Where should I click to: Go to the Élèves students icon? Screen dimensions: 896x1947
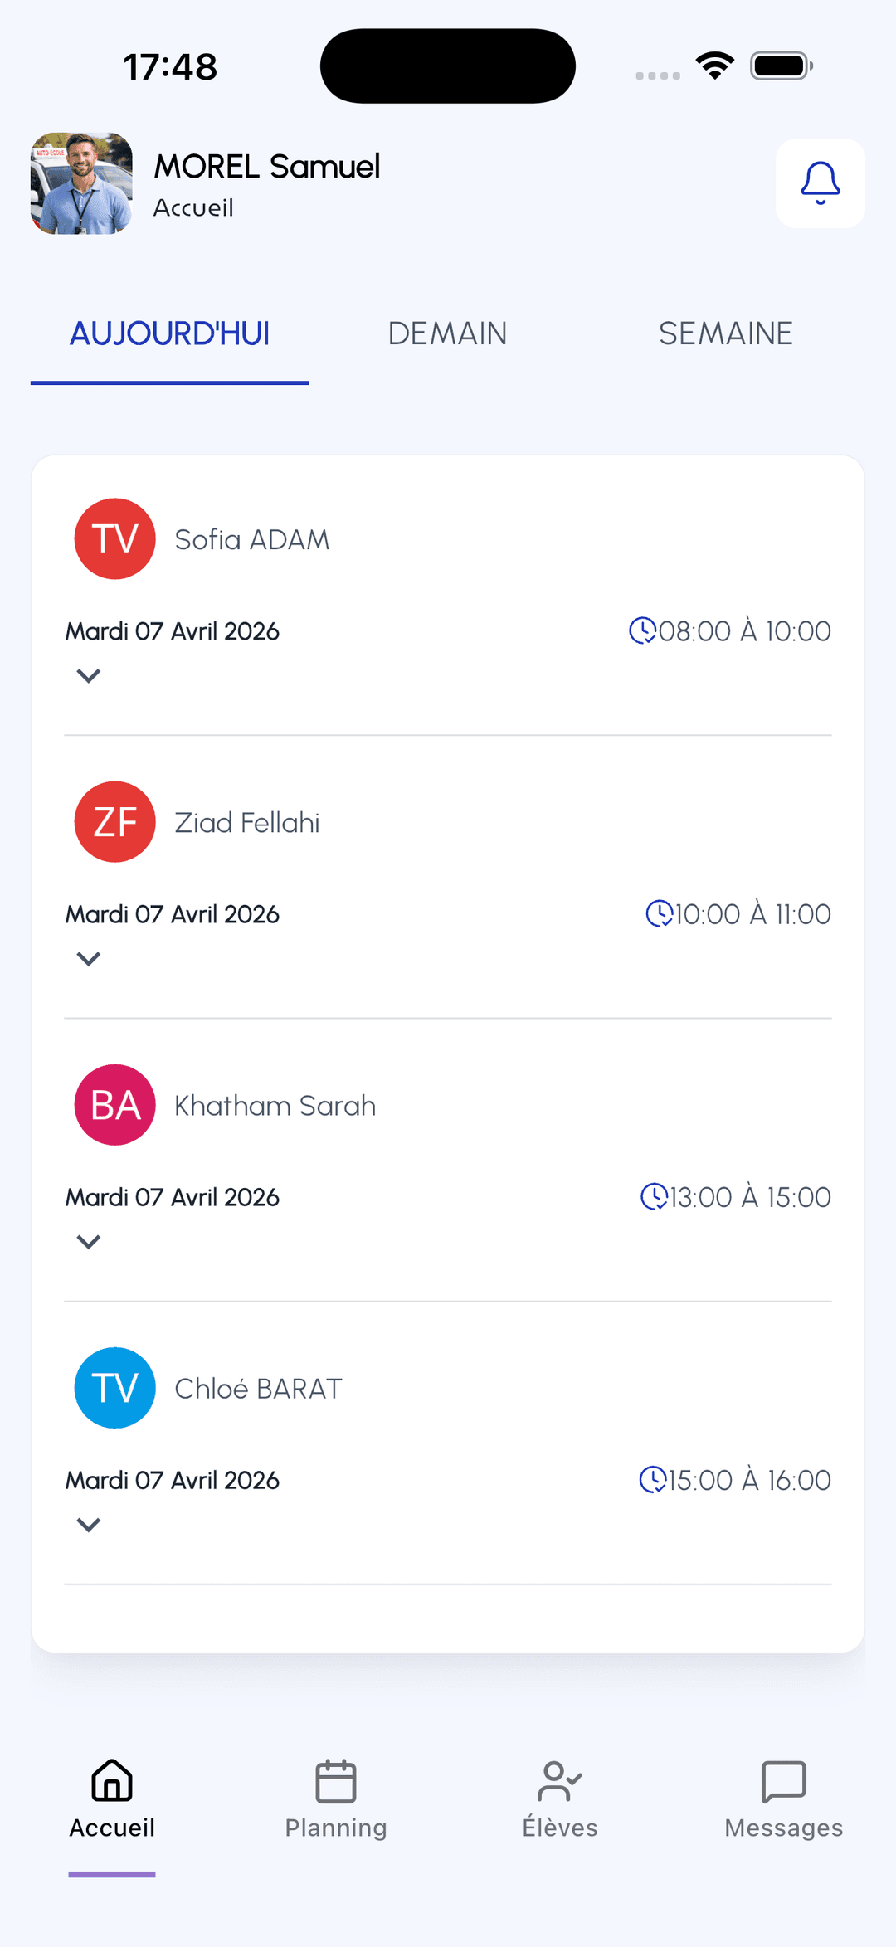(x=560, y=1780)
